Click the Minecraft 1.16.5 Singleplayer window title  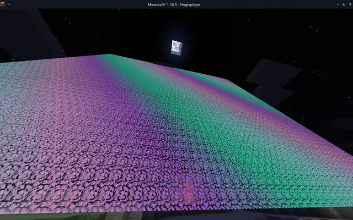point(174,4)
